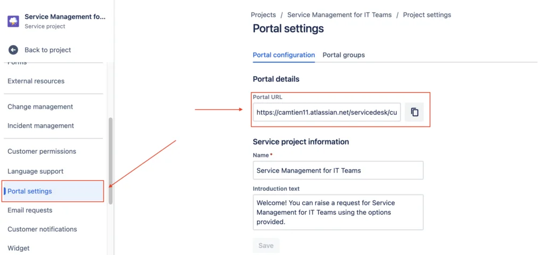
Task: Open Change management settings
Action: (40, 107)
